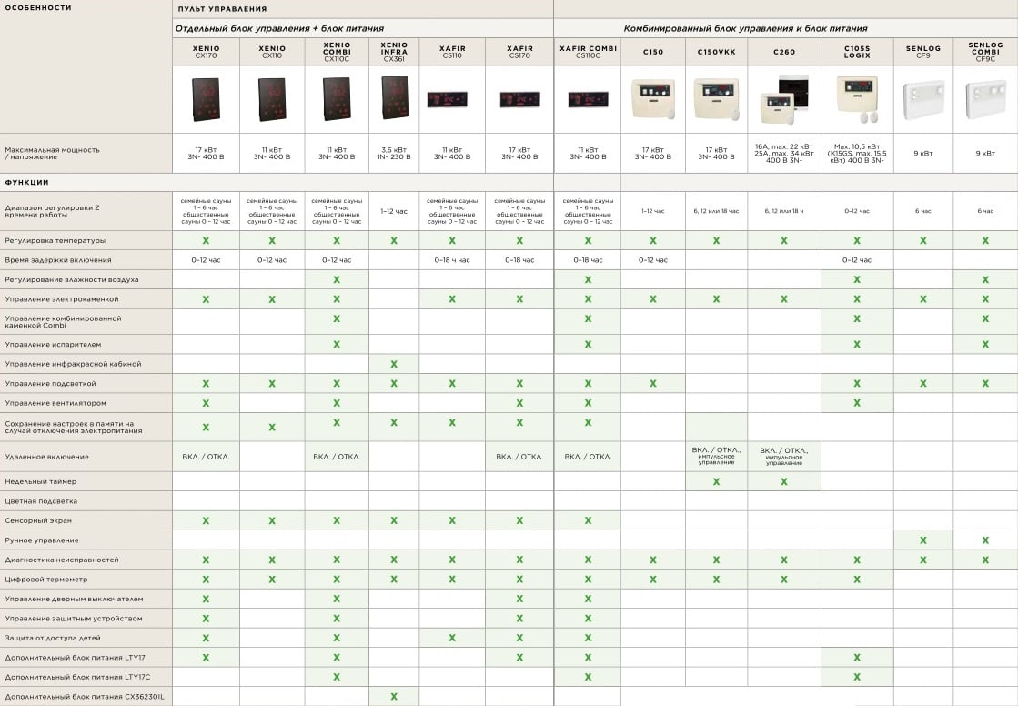Viewport: 1018px width, 706px height.
Task: Click Xenio Infra's infrared cabin check mark
Action: click(394, 364)
